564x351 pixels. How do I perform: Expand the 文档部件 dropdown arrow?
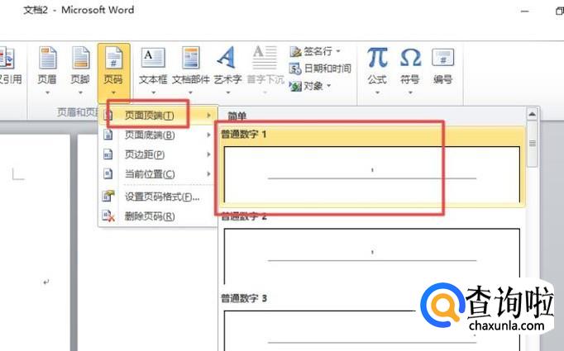click(191, 92)
